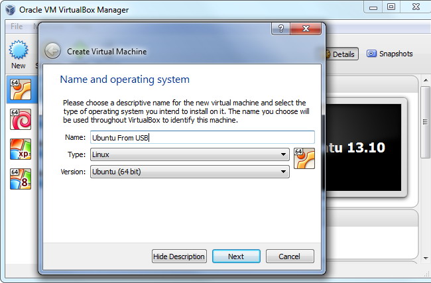Image resolution: width=431 pixels, height=283 pixels.
Task: Click into the Name text field
Action: 202,137
